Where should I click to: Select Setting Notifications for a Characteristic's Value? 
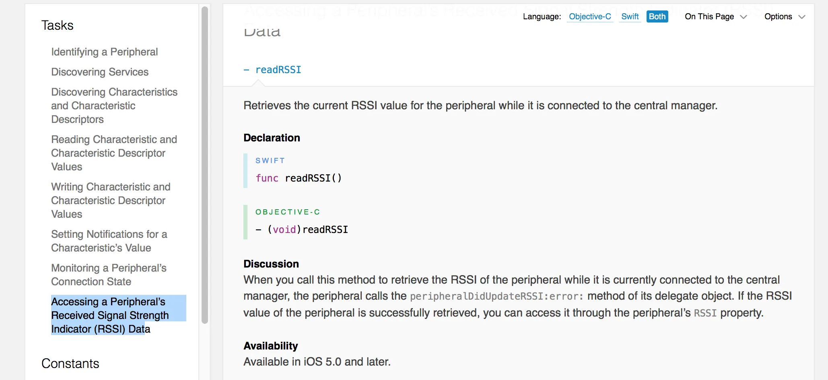109,241
